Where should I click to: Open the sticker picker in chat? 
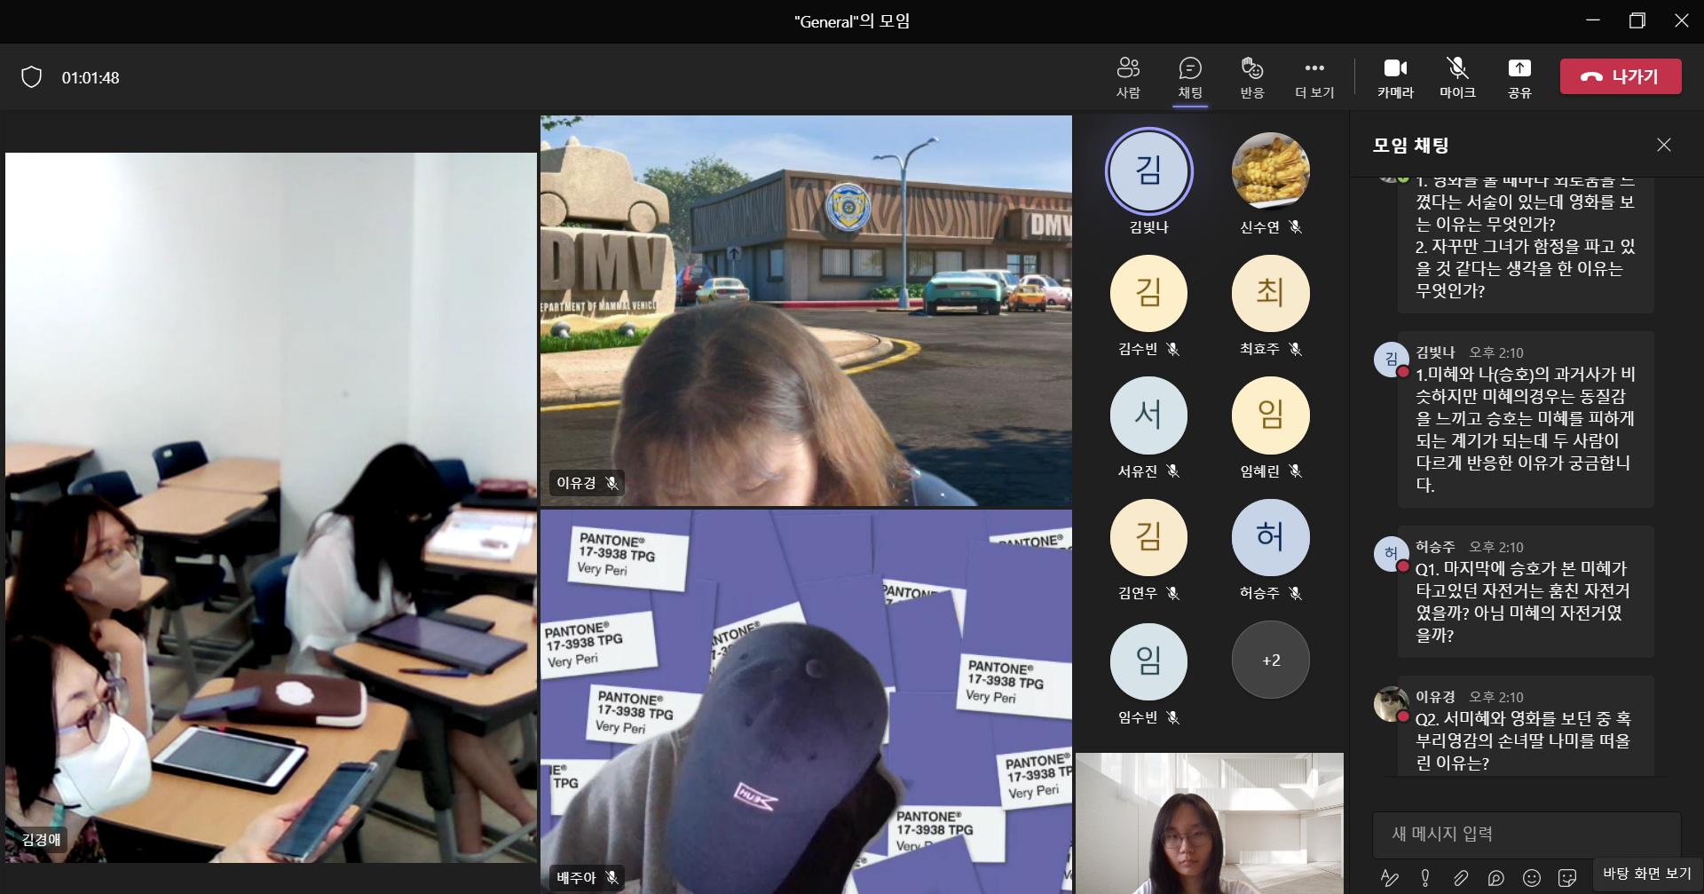(x=1567, y=878)
